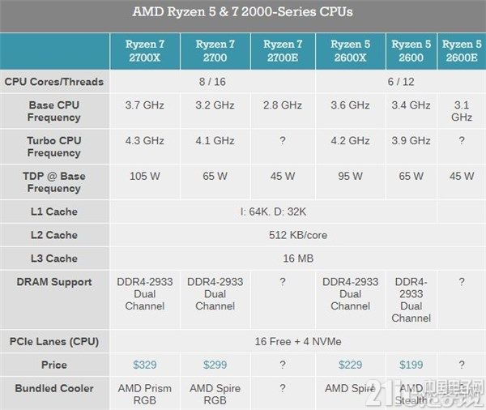Click the $199 price link
The image size is (486, 410).
pyautogui.click(x=411, y=365)
